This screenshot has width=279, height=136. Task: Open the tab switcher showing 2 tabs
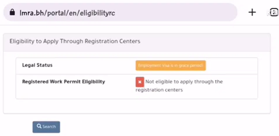274,12
